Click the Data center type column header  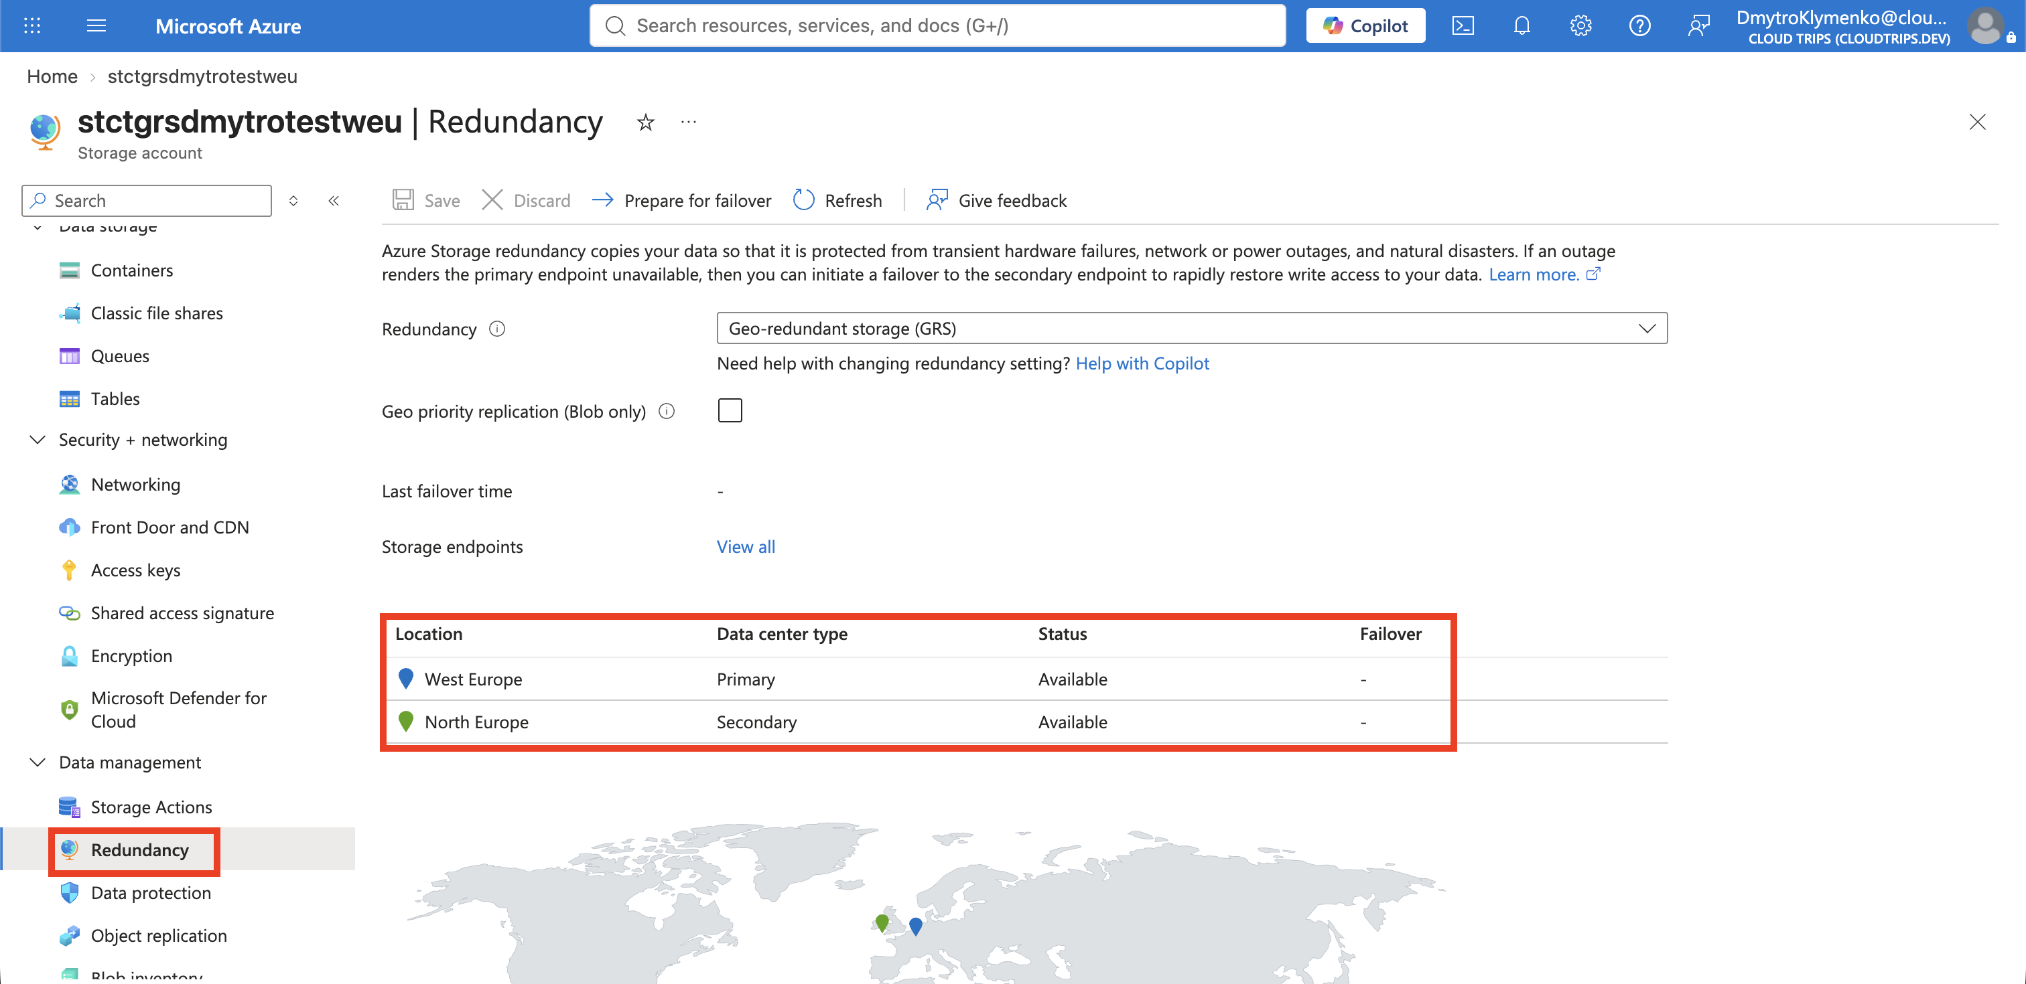point(782,635)
